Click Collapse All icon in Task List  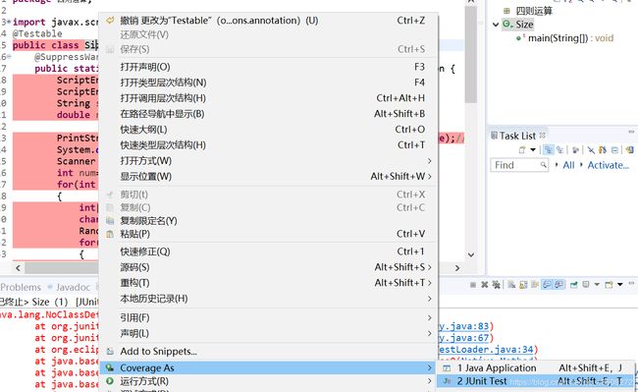614,149
